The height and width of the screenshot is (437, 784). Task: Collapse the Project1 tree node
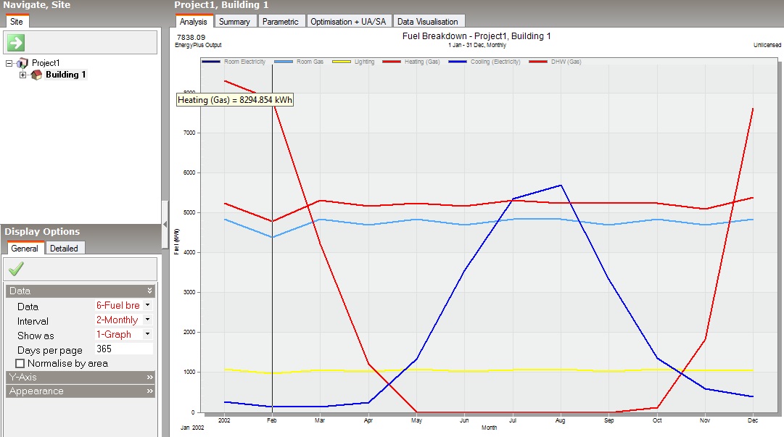pos(9,64)
